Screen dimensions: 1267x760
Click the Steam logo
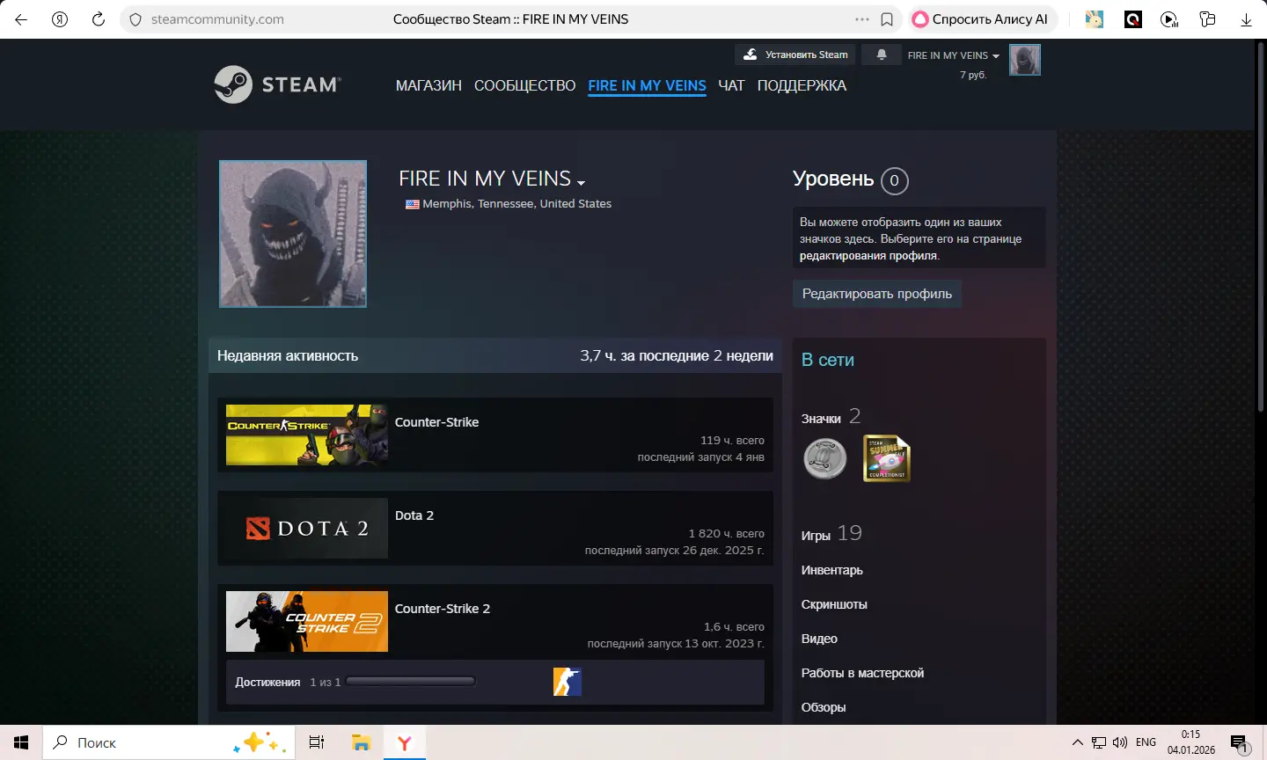tap(277, 84)
